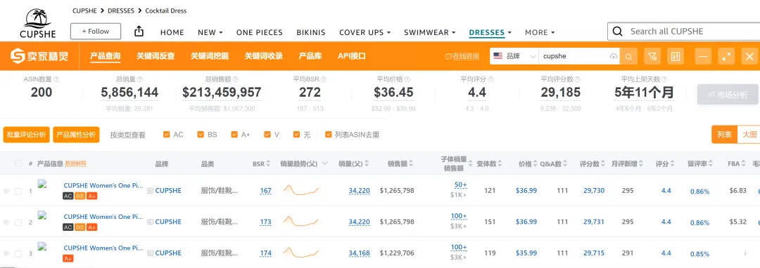Click the + Follow button
The width and height of the screenshot is (760, 268).
coord(96,32)
